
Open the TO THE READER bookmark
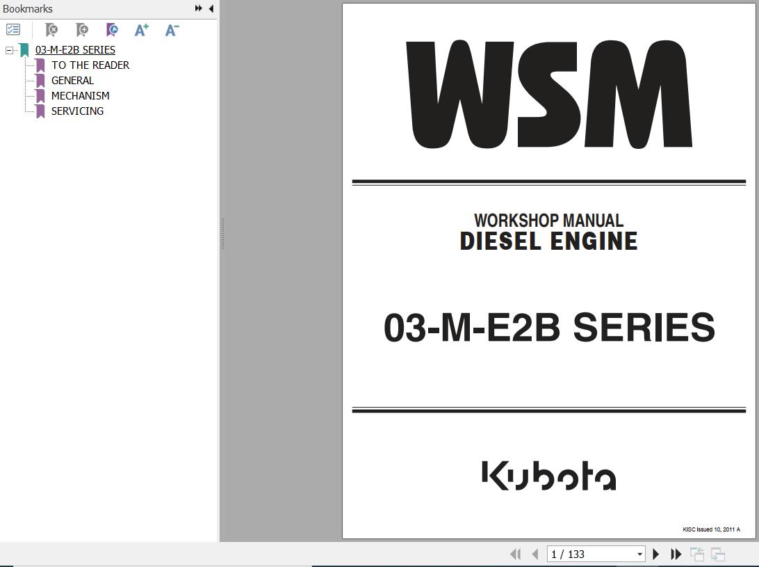coord(90,65)
